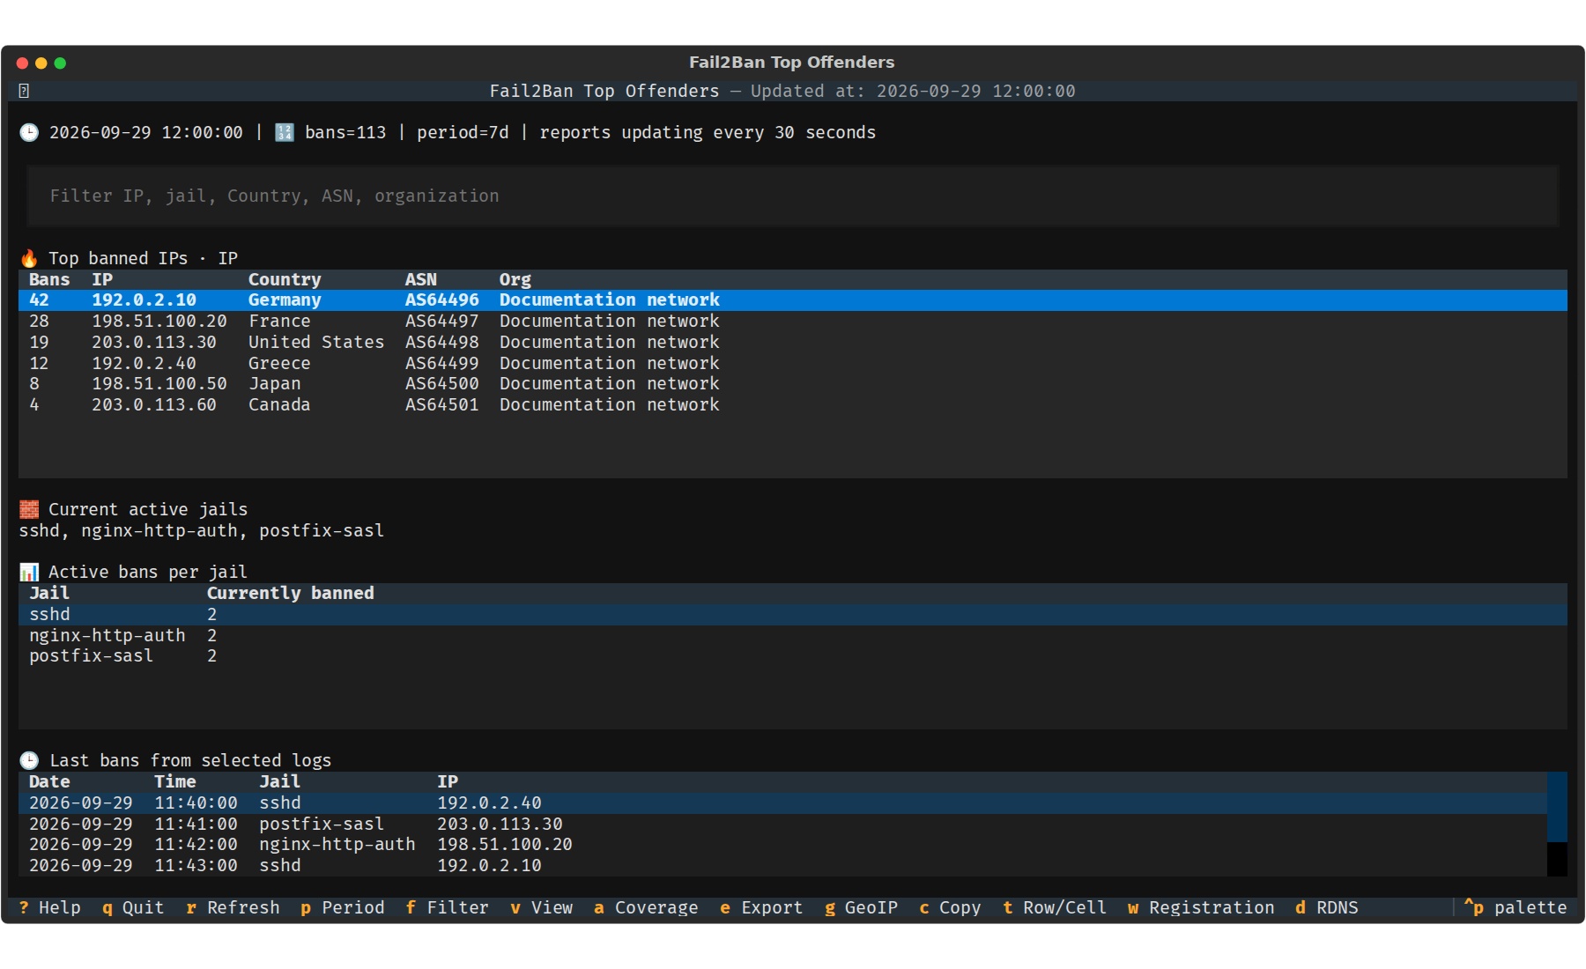The width and height of the screenshot is (1586, 969).
Task: Click the IP column header in top table
Action: (x=102, y=279)
